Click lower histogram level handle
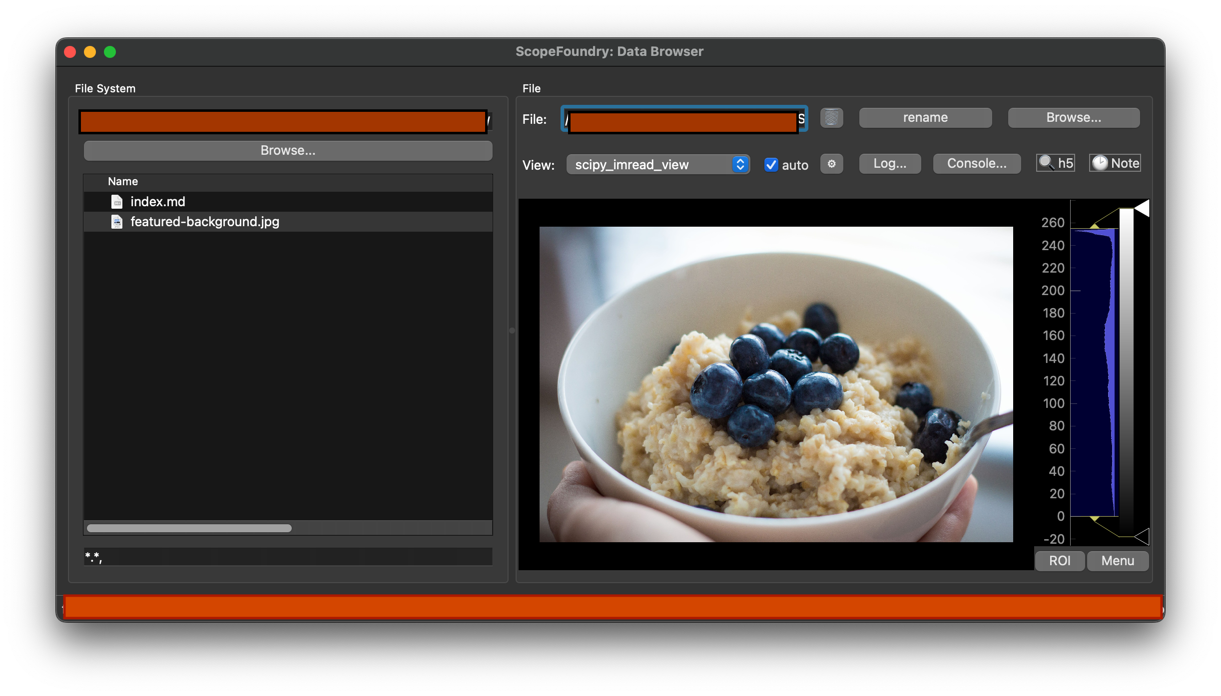This screenshot has height=696, width=1221. point(1142,537)
